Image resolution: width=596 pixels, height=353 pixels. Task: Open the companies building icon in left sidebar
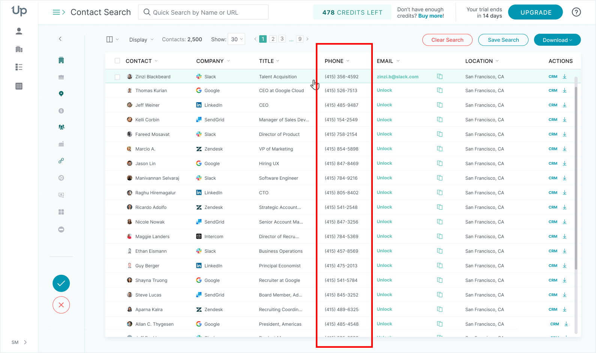click(x=19, y=49)
